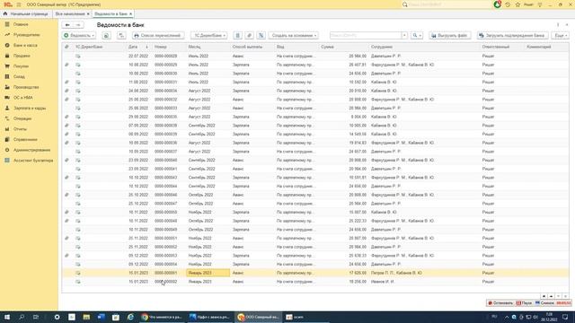The image size is (575, 323).
Task: Click Снимок capture button
Action: click(544, 303)
